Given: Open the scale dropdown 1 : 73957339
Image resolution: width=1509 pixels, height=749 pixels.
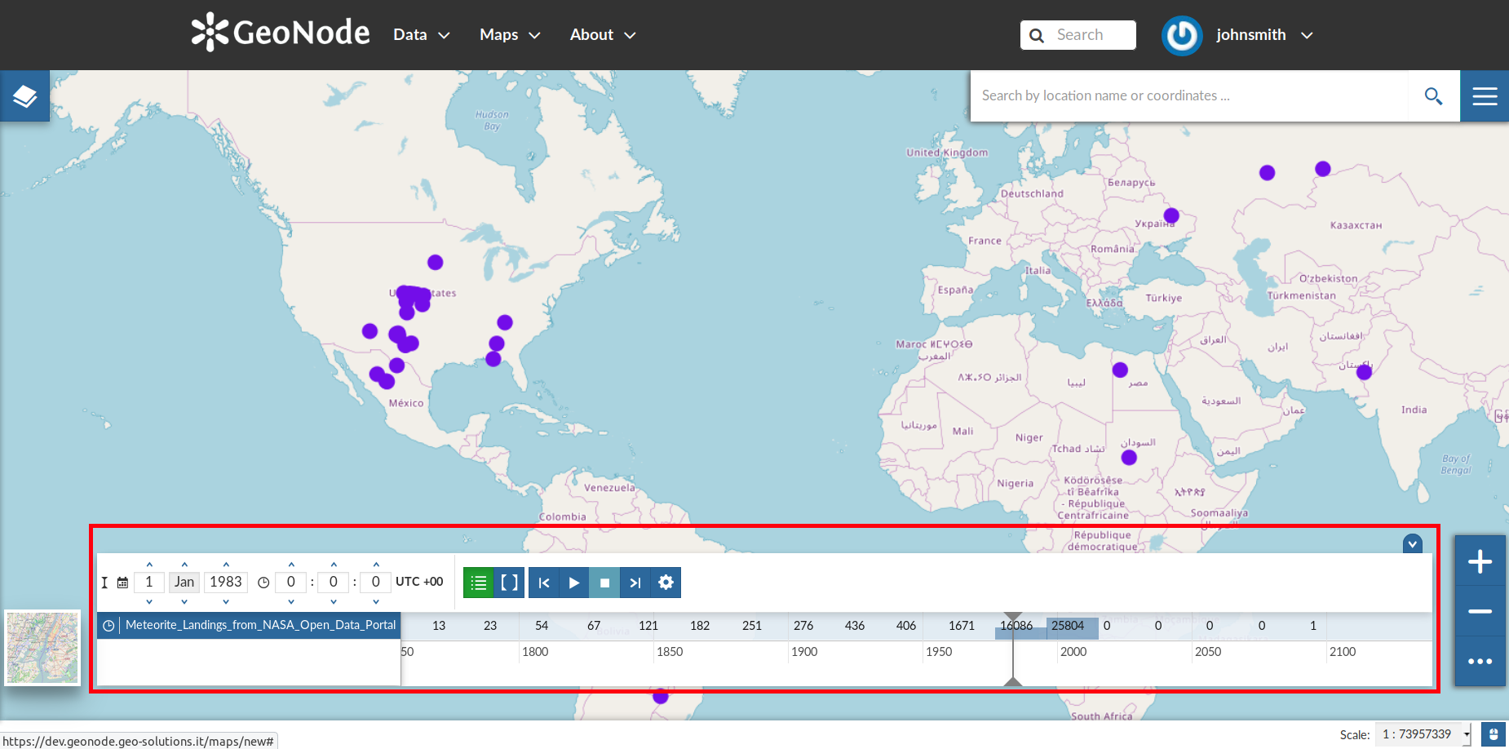Looking at the screenshot, I should click(1423, 734).
